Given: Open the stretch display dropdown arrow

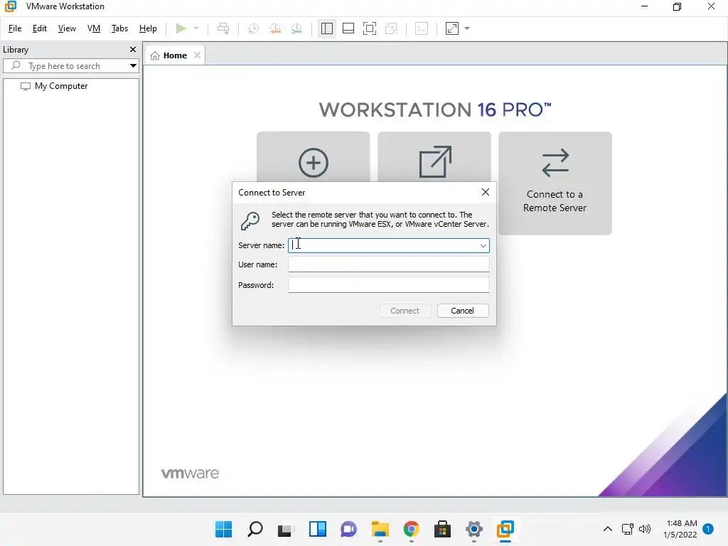Looking at the screenshot, I should click(x=467, y=28).
